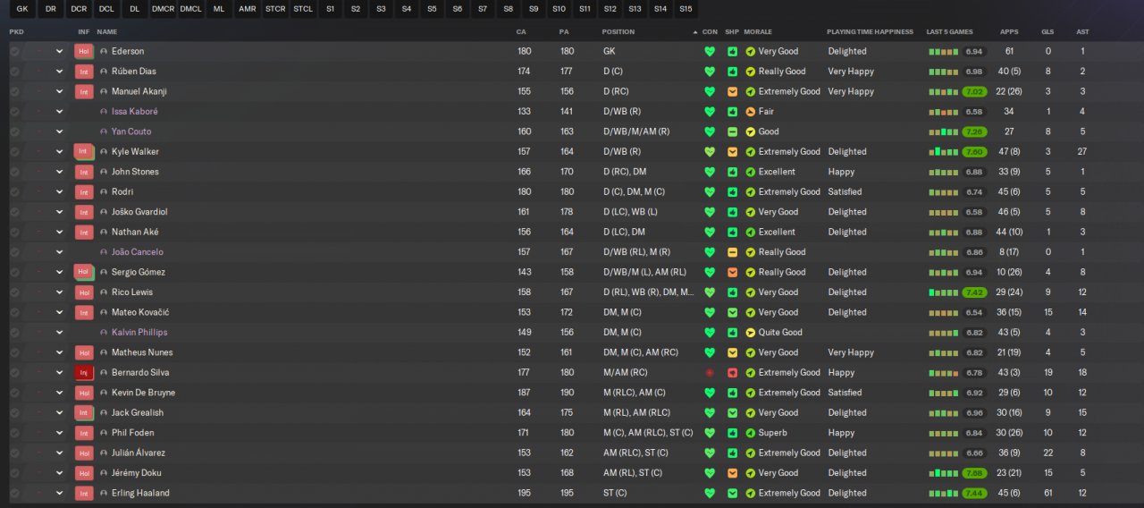Click Sergio Gómez's orange sharpness icon
The height and width of the screenshot is (508, 1144).
[732, 272]
